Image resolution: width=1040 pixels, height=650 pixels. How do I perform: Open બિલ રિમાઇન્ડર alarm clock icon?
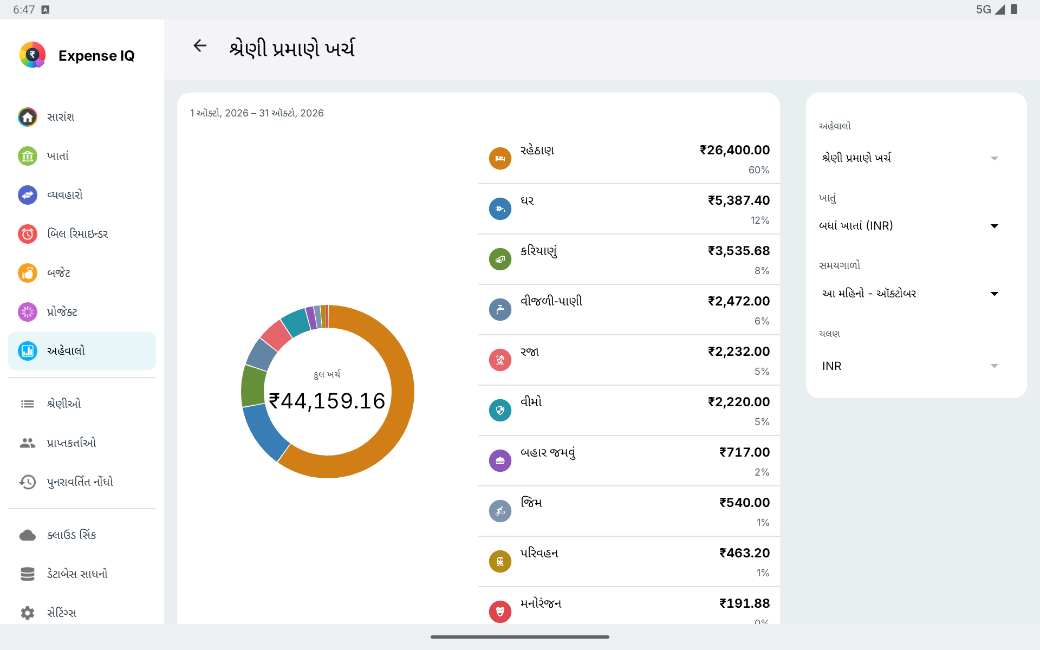pos(28,234)
